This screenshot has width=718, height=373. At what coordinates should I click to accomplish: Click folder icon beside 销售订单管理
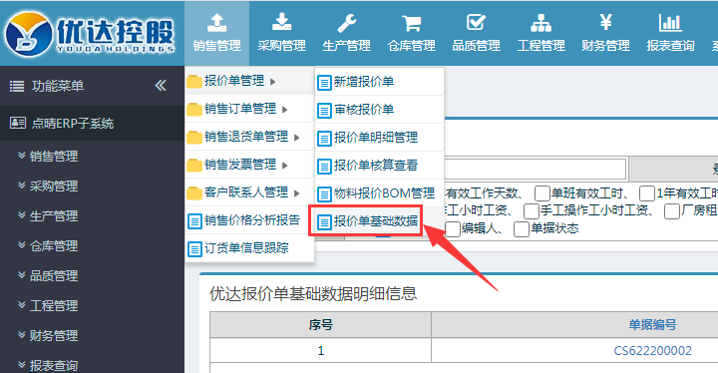[x=194, y=109]
